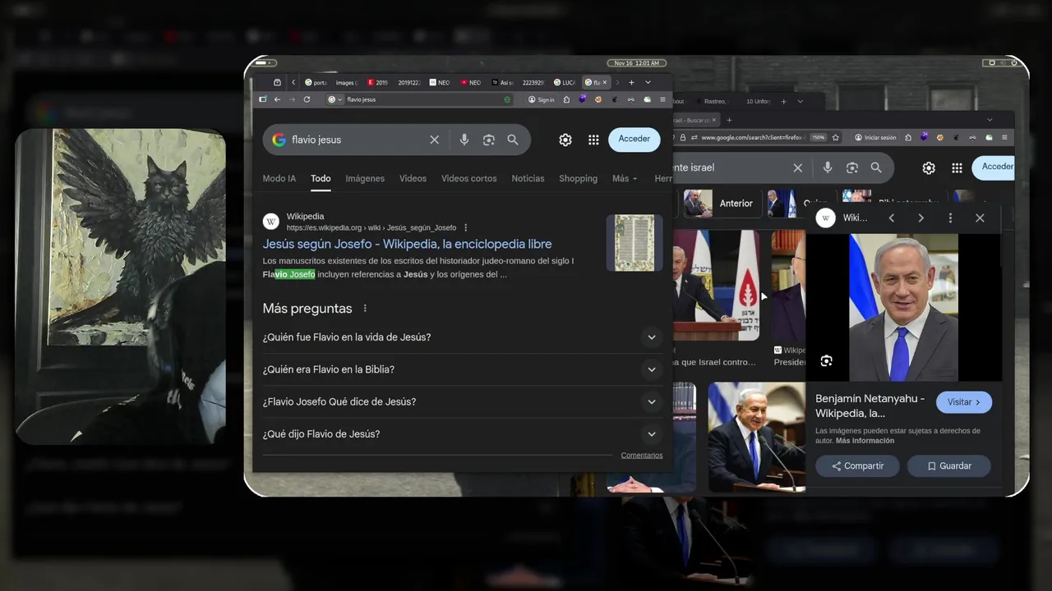The image size is (1052, 591).
Task: Close the Netanyahu image preview panel
Action: 980,218
